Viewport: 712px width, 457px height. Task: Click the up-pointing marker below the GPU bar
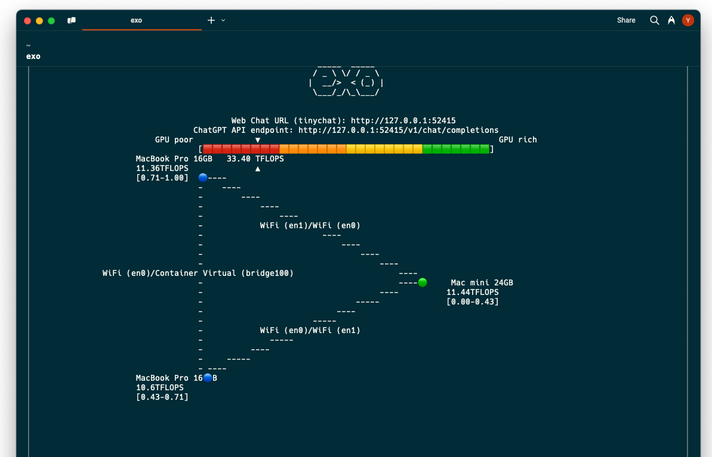[257, 169]
